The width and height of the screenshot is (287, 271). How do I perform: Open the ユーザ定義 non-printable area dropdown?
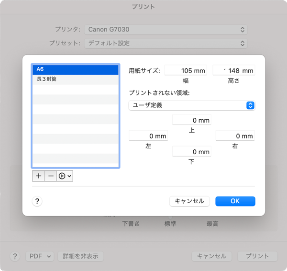click(191, 105)
